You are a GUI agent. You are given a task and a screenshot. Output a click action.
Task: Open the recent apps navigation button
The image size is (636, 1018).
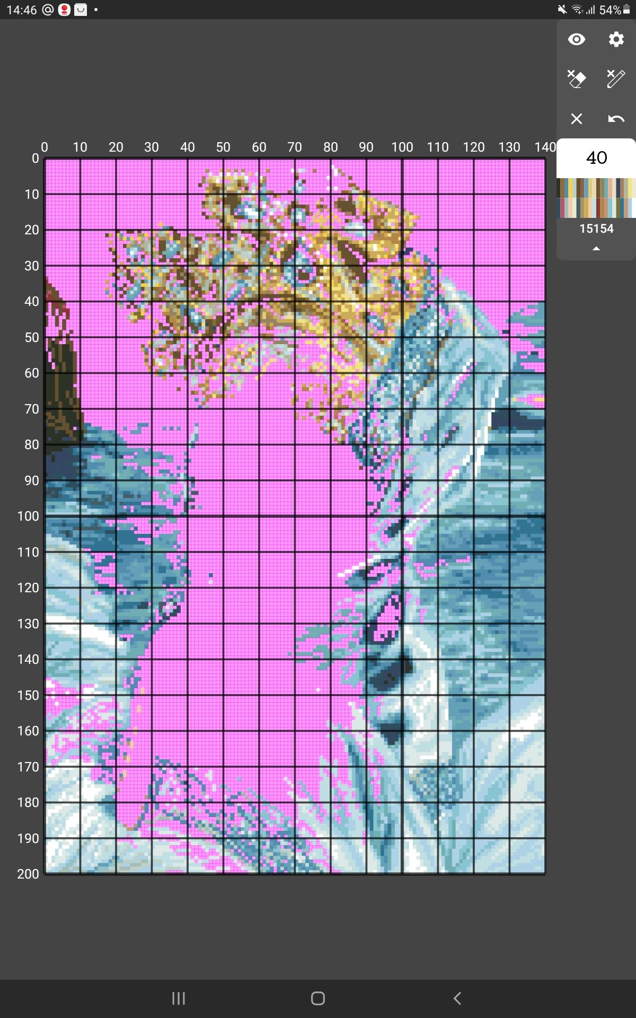point(179,998)
